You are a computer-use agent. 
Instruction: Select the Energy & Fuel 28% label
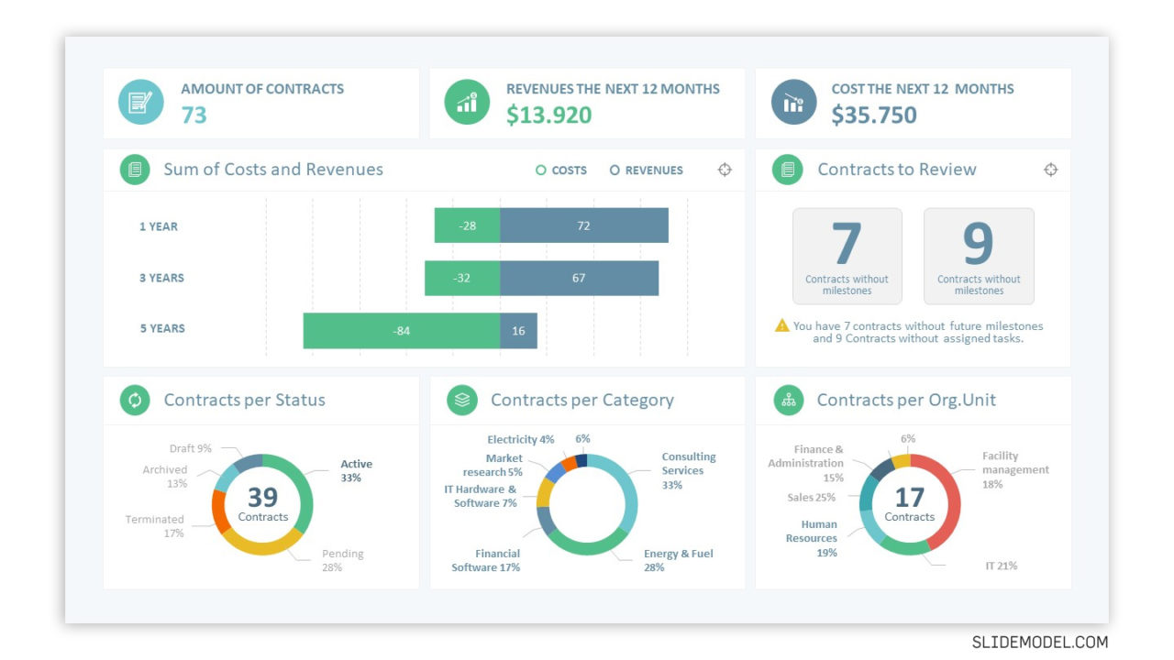coord(679,560)
